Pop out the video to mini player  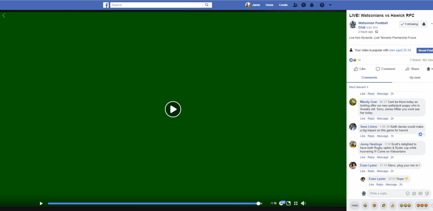(x=288, y=203)
